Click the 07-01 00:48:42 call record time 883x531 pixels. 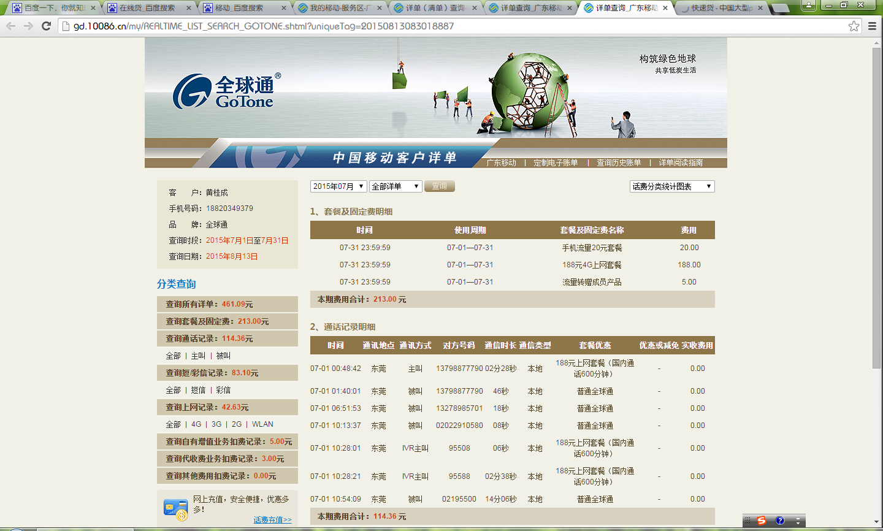[335, 369]
